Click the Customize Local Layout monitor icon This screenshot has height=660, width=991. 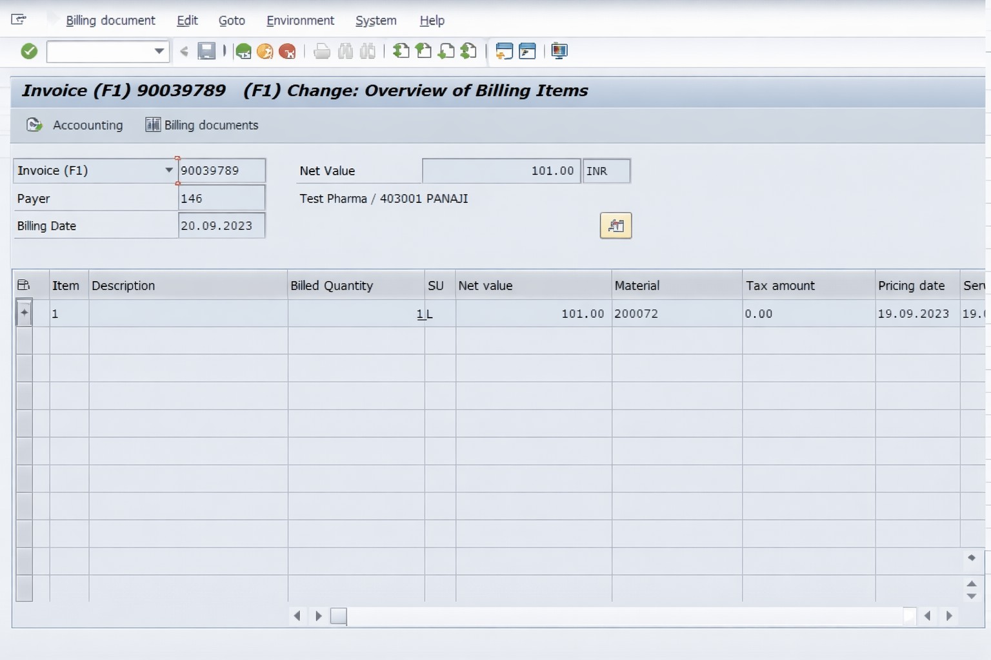pyautogui.click(x=559, y=52)
